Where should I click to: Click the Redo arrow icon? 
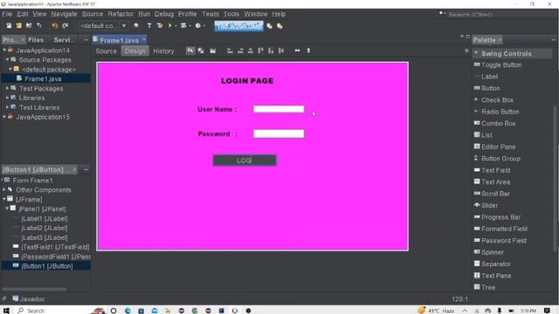[65, 25]
